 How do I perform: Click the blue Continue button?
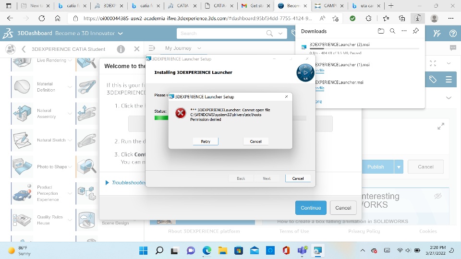coord(311,208)
